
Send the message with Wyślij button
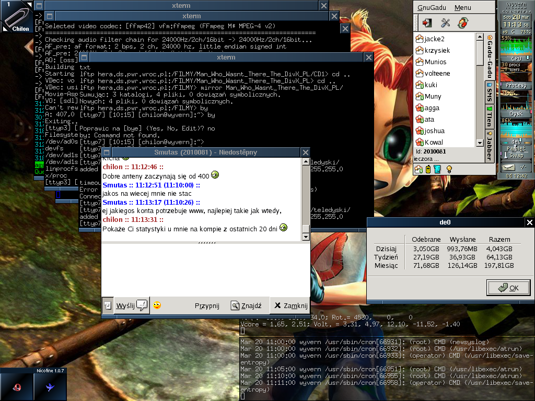pyautogui.click(x=131, y=305)
